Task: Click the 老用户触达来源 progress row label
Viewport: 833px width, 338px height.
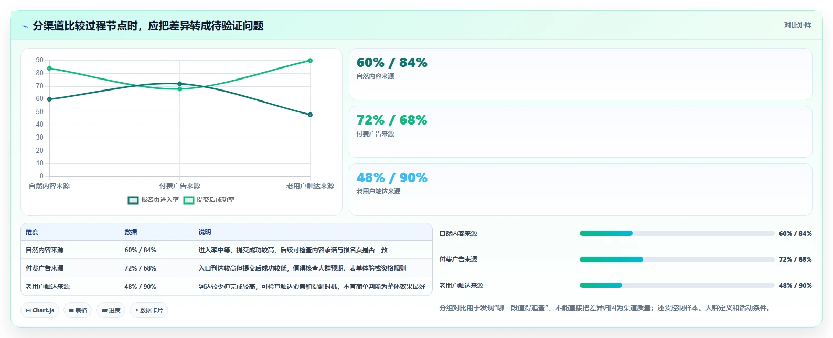Action: point(461,286)
